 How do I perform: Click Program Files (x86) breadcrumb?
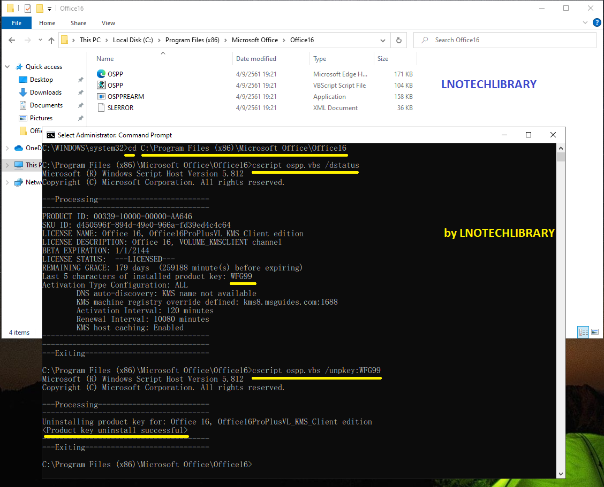pyautogui.click(x=192, y=40)
